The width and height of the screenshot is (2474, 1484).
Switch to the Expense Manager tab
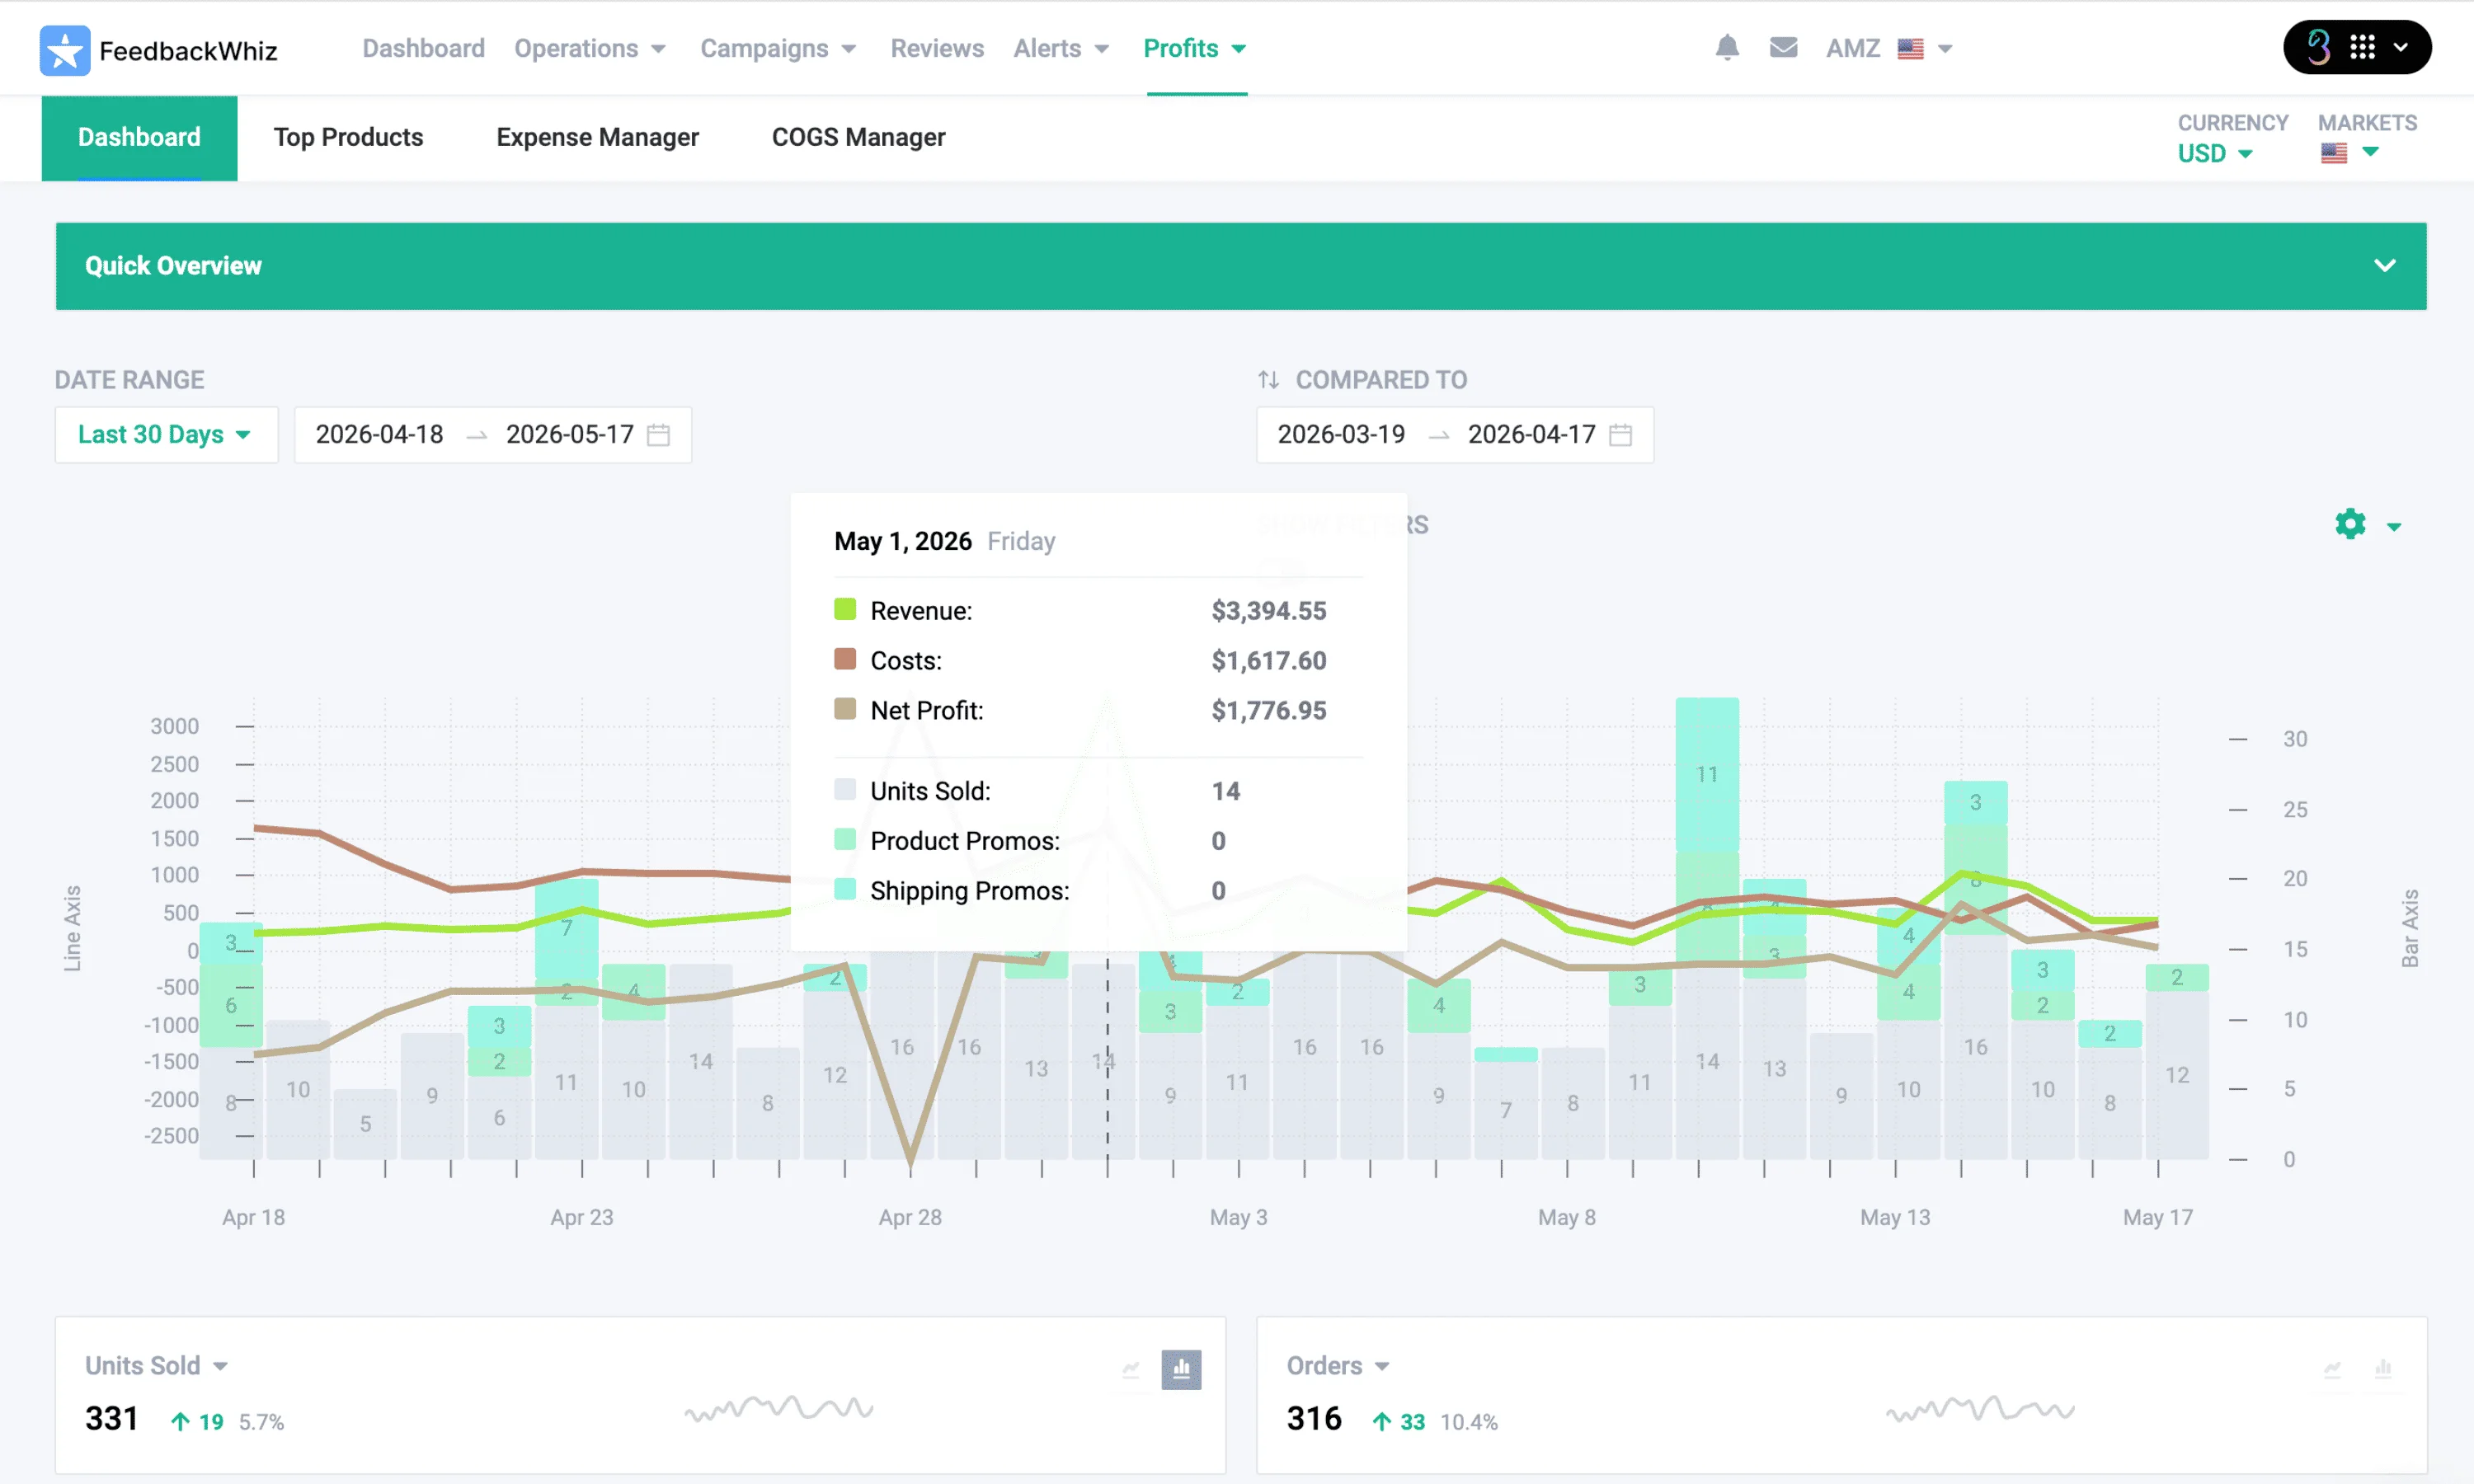597,138
